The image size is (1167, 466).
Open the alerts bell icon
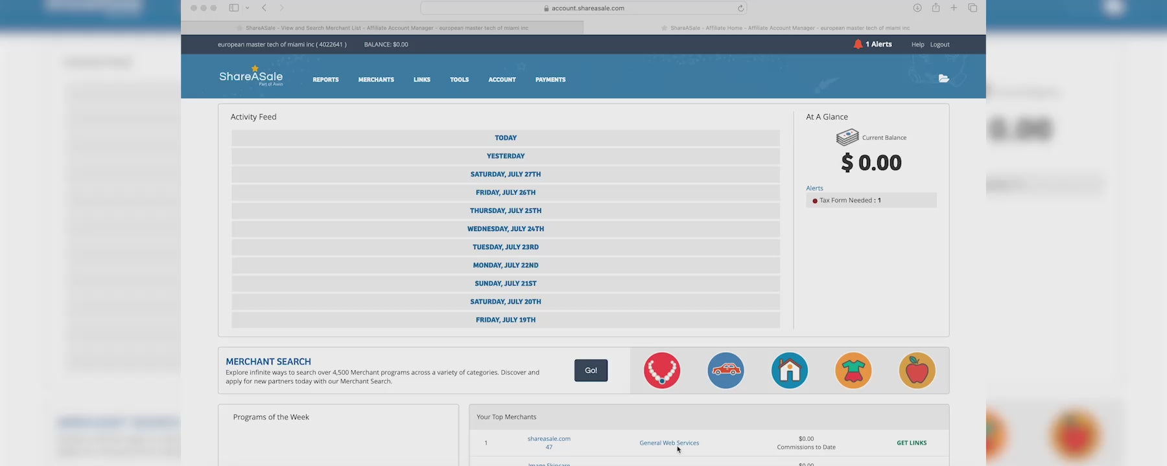pos(858,44)
